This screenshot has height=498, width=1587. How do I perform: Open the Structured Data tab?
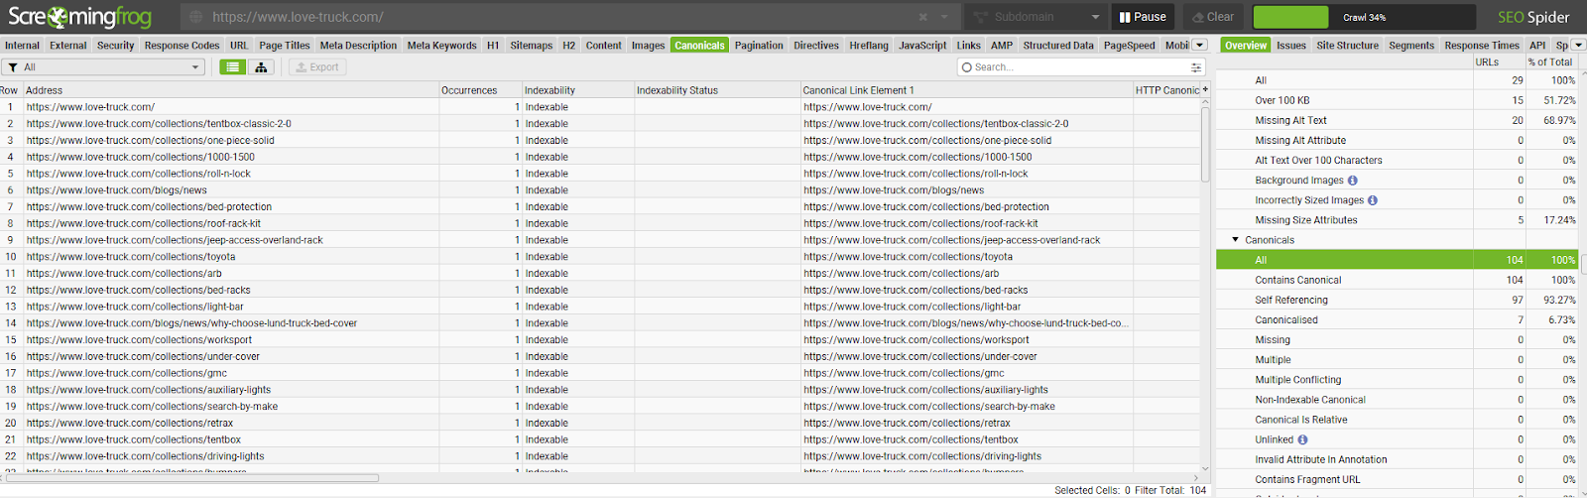click(x=1058, y=46)
